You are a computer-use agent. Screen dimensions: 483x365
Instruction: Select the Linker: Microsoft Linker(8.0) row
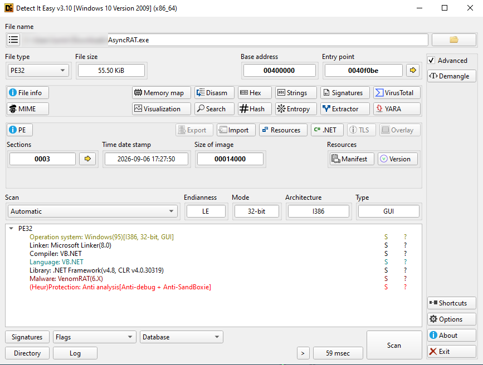pos(213,245)
